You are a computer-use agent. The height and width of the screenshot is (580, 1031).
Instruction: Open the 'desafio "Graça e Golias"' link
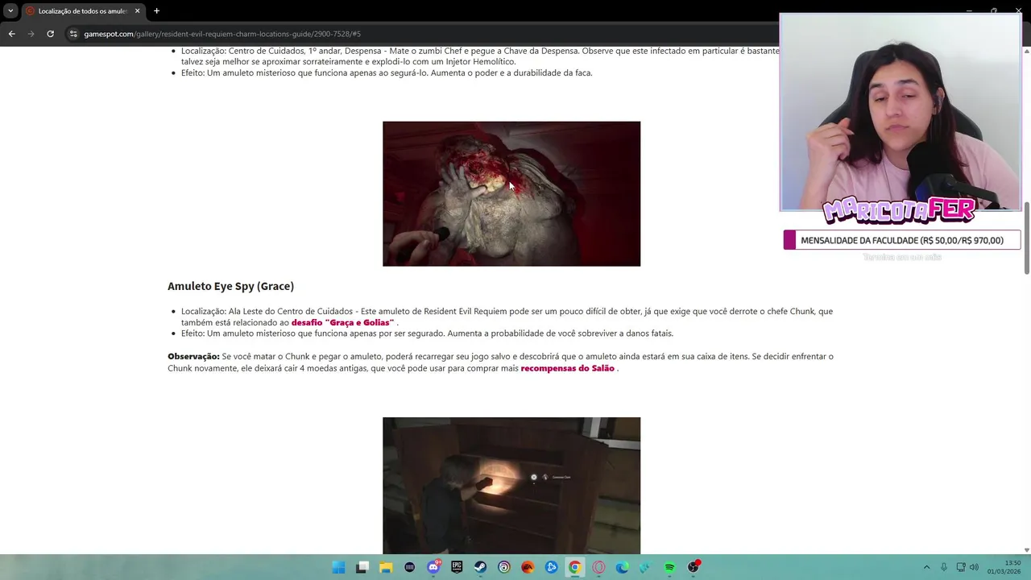[x=342, y=322]
